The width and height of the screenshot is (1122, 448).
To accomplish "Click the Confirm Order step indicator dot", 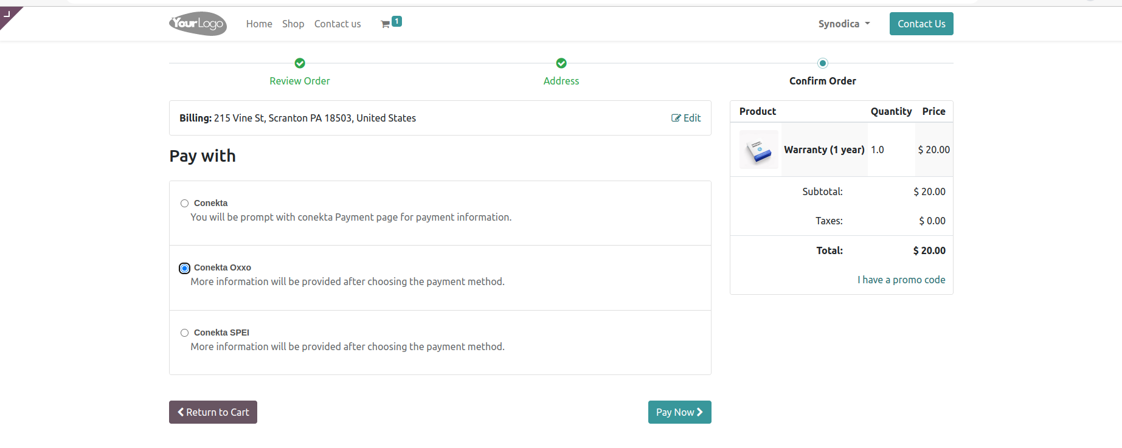I will click(823, 63).
